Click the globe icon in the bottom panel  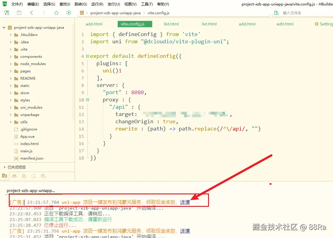point(43,176)
